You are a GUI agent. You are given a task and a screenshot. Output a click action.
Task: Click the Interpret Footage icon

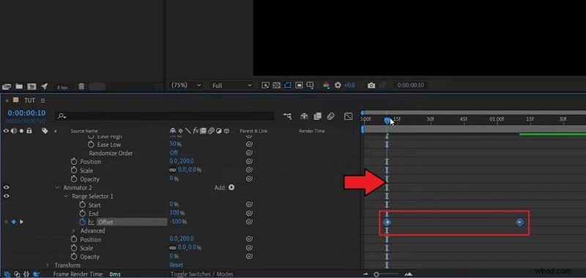click(x=7, y=86)
